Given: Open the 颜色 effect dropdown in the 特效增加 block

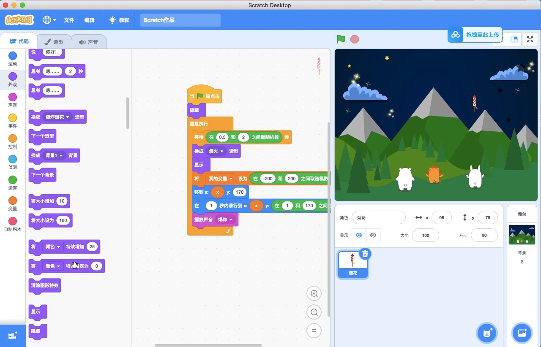Looking at the screenshot, I should click(x=53, y=247).
